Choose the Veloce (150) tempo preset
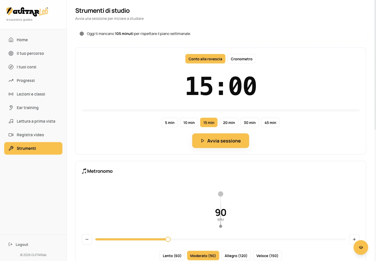The height and width of the screenshot is (261, 376). 267,256
